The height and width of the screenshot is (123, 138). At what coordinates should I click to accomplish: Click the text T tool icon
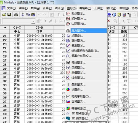tap(129, 21)
